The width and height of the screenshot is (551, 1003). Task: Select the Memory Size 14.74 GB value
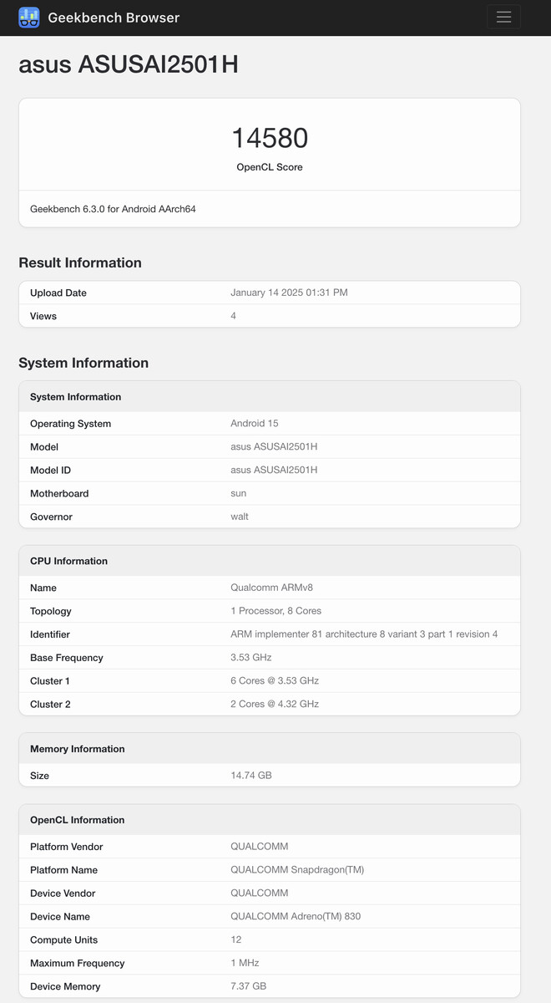click(x=251, y=776)
